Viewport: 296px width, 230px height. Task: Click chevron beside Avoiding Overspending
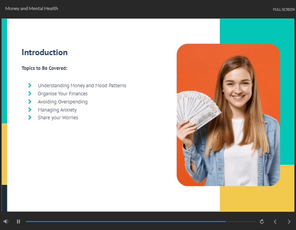pos(30,101)
